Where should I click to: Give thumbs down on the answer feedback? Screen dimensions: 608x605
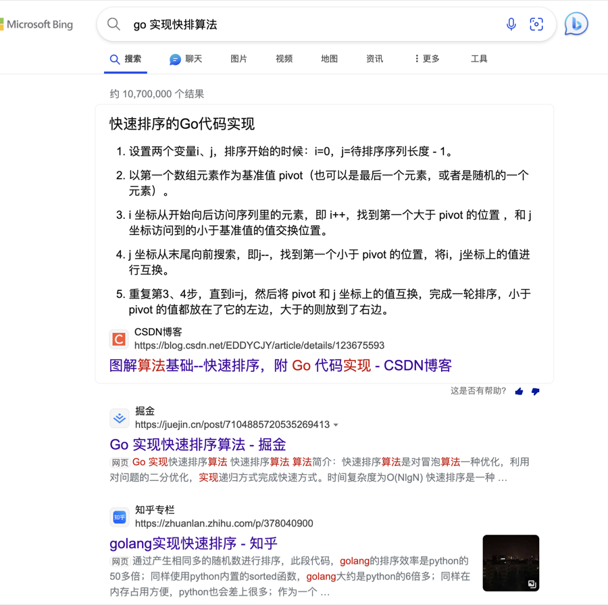coord(535,391)
